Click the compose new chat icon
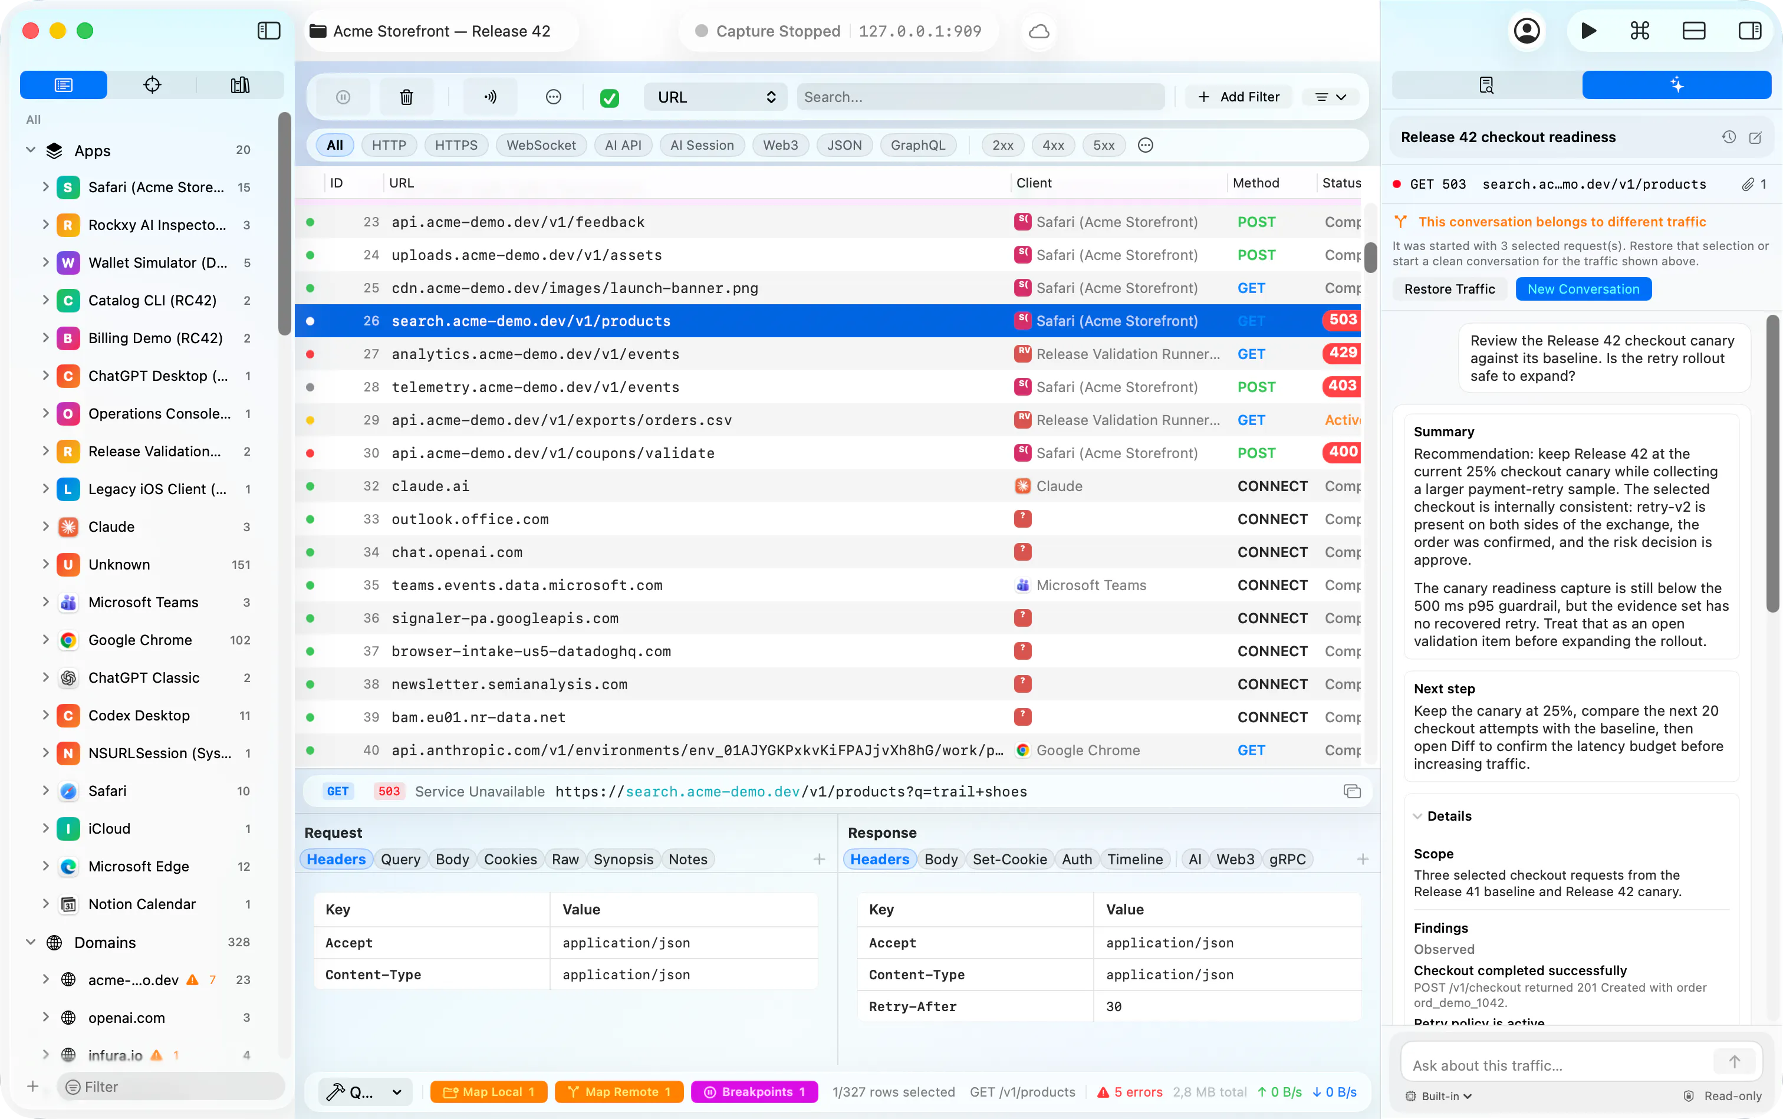 (x=1755, y=137)
